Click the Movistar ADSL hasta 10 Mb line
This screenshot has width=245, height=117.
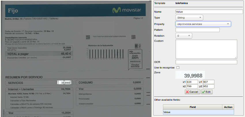[x=39, y=93]
